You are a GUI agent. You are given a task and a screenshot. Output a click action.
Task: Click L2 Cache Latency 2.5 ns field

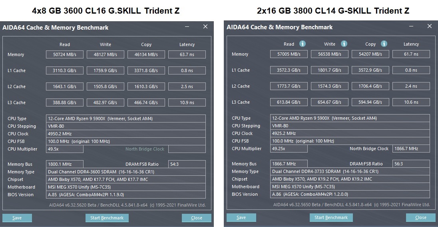[x=187, y=86]
